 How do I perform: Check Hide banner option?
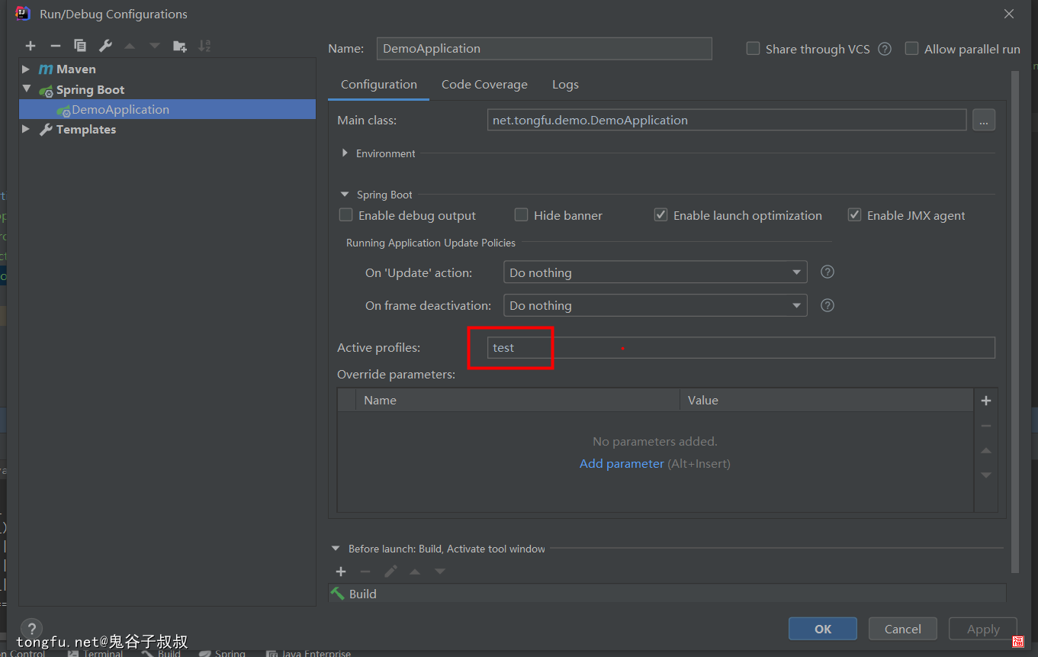click(521, 215)
